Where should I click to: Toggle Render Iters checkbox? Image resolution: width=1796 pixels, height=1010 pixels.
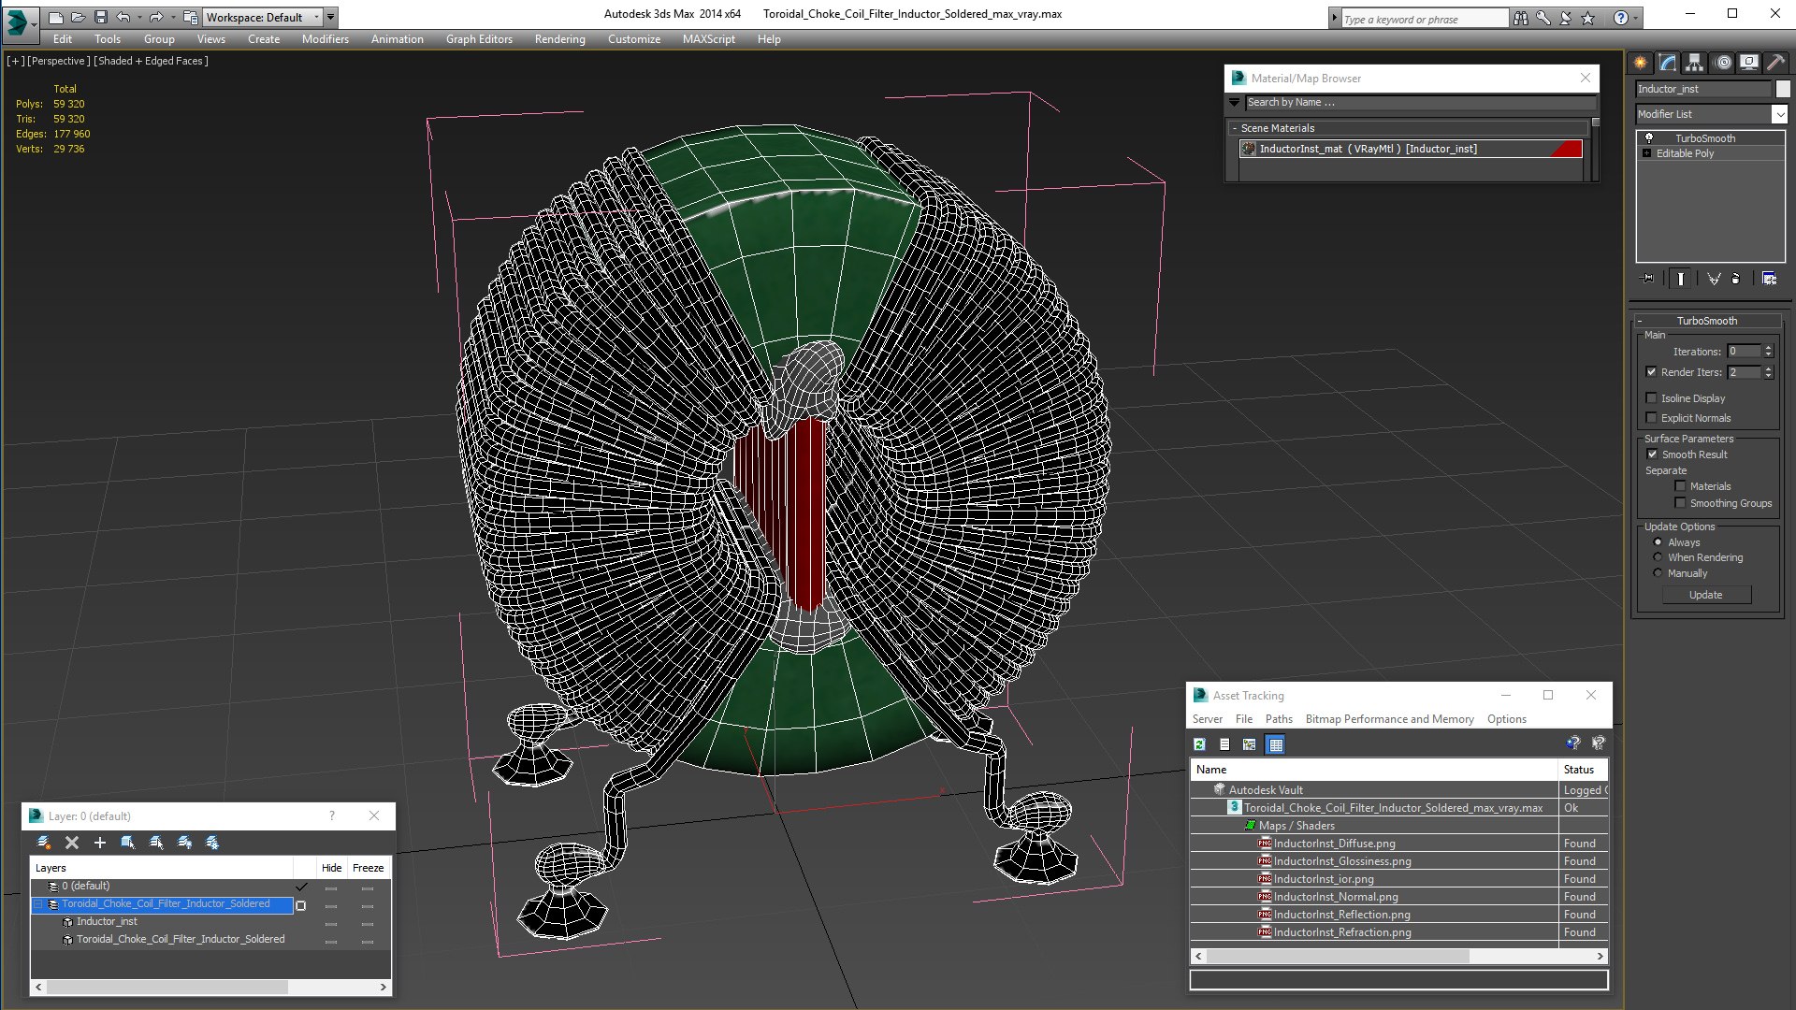[1651, 372]
